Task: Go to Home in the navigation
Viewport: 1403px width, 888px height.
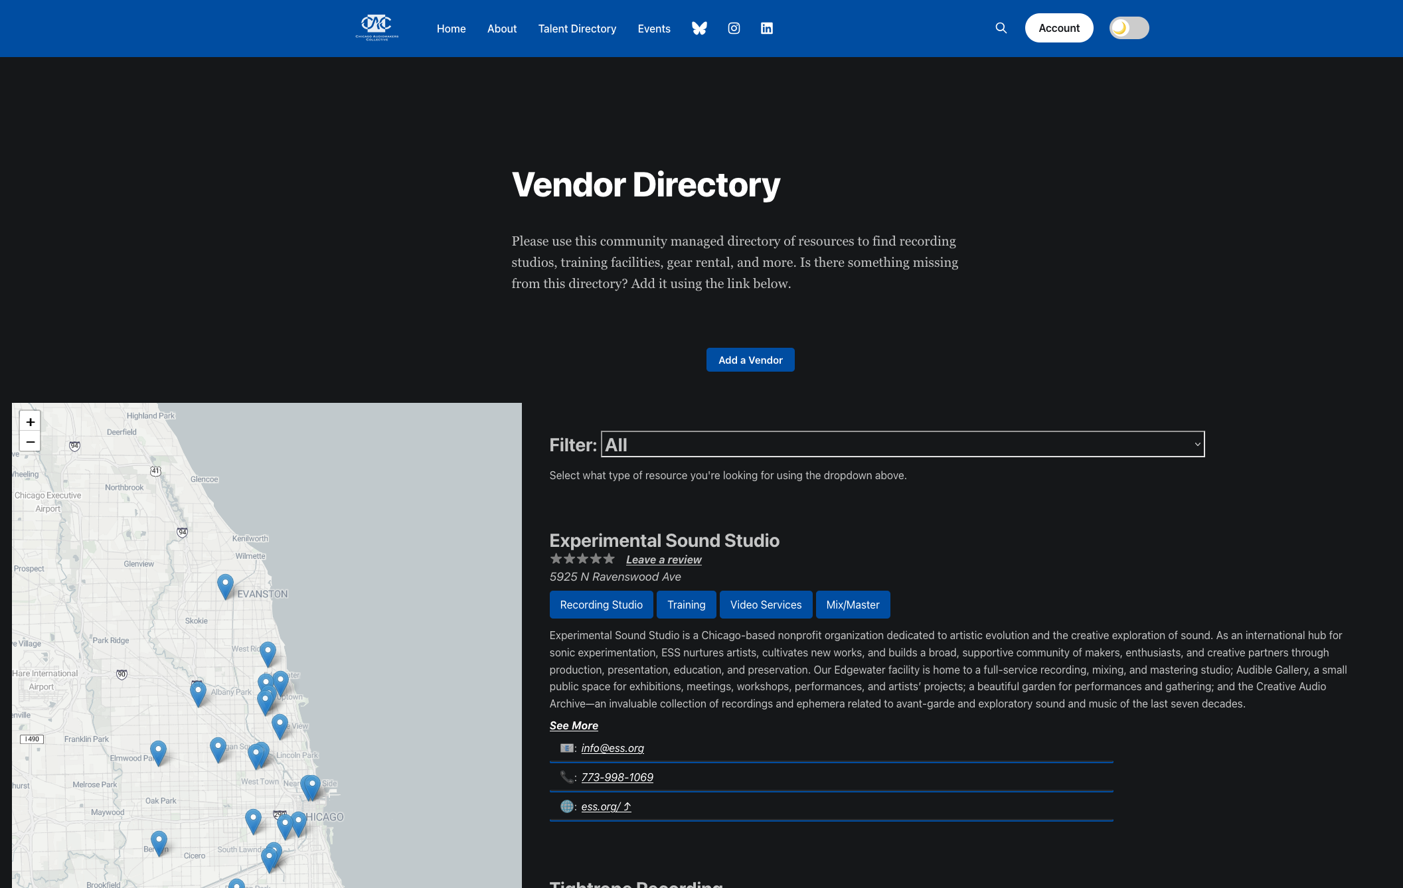Action: tap(451, 29)
